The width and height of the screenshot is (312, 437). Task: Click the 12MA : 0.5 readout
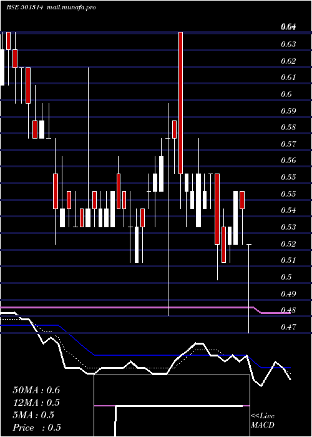click(36, 403)
